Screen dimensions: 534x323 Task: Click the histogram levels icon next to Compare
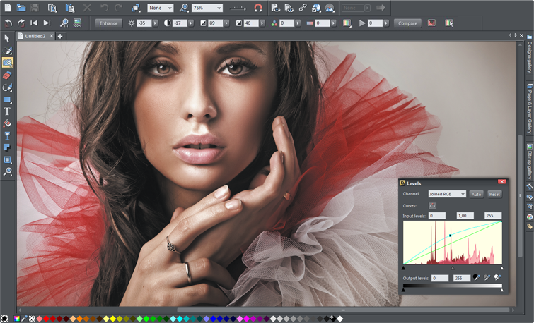tap(431, 23)
